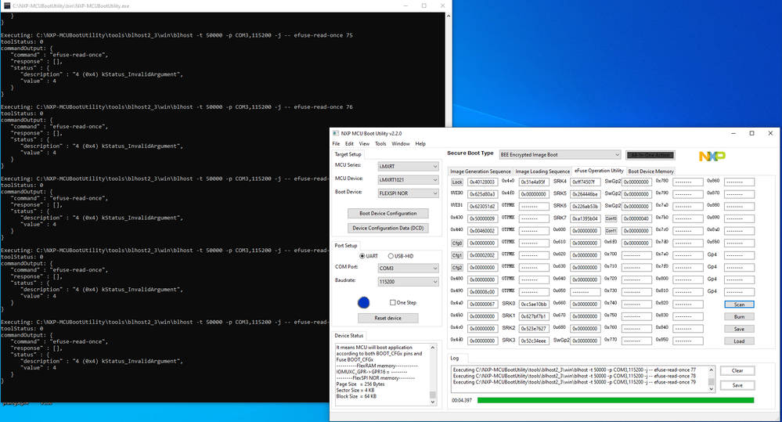Screen dimensions: 782x422
Task: Open the View menu
Action: 365,143
